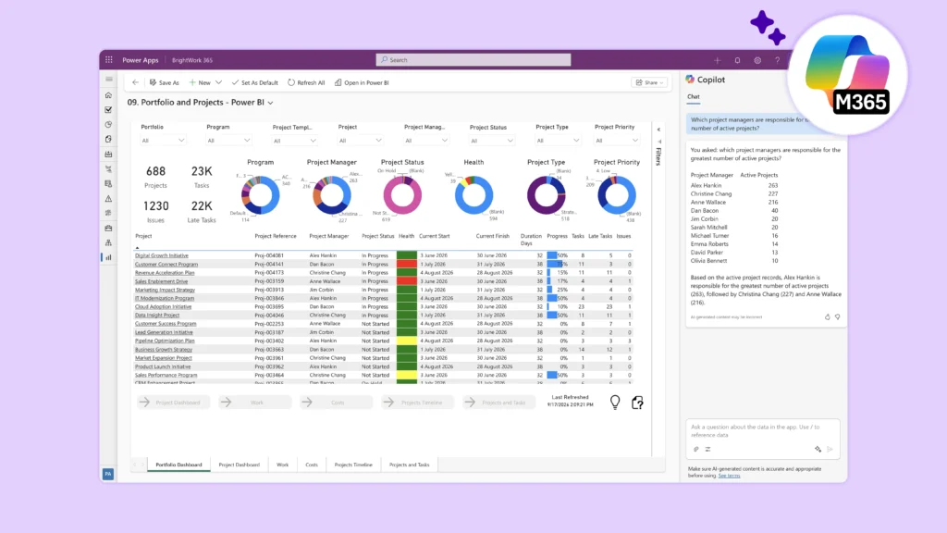Collapse the sidebar with the hamburger icon
This screenshot has height=533, width=947.
pyautogui.click(x=109, y=80)
